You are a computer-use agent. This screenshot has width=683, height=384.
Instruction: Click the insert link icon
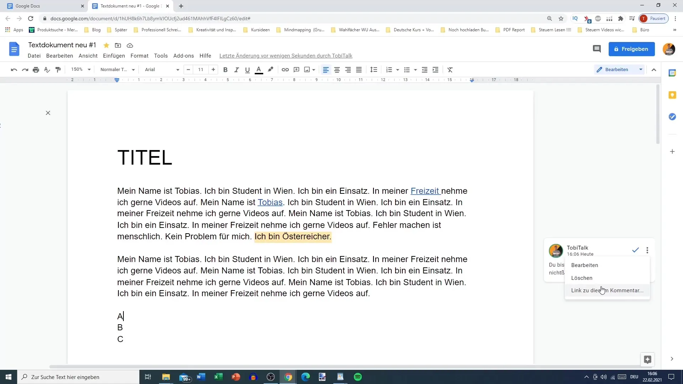285,69
